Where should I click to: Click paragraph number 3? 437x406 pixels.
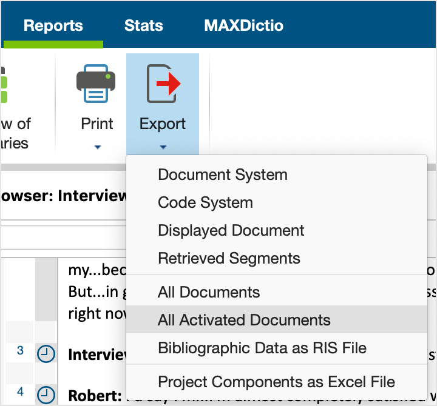[x=20, y=350]
